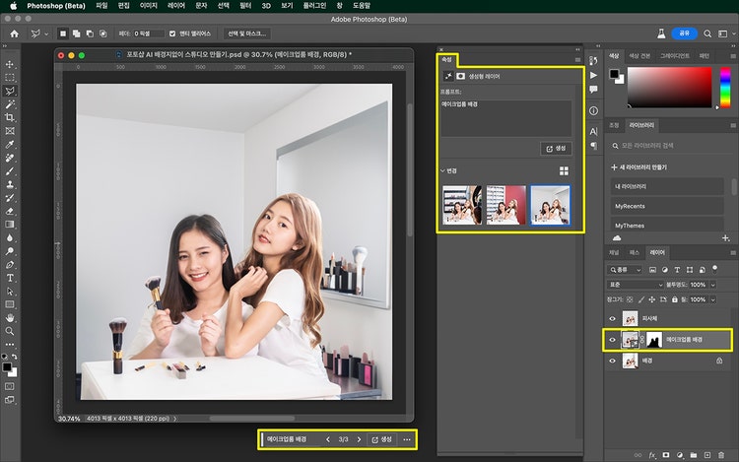Screen dimensions: 739x462
Task: Add new library with plus icon
Action: tap(613, 167)
